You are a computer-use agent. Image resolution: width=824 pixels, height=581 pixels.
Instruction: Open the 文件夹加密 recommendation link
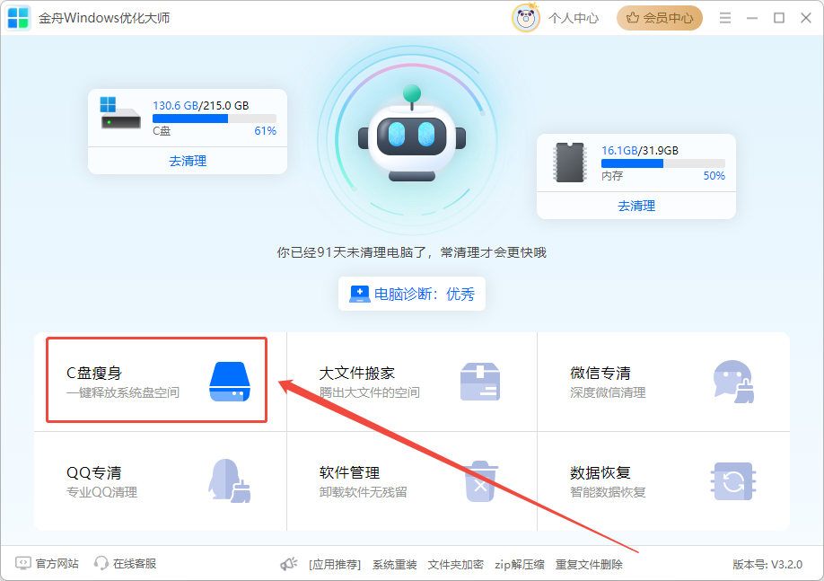[456, 564]
